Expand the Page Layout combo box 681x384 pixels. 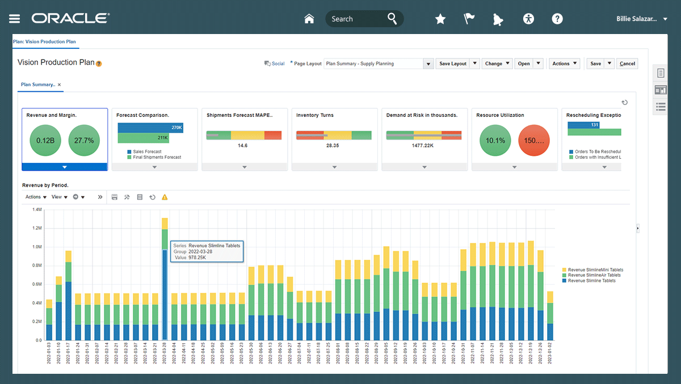point(428,64)
